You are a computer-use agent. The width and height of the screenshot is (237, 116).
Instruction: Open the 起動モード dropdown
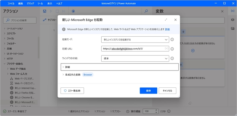(135, 40)
